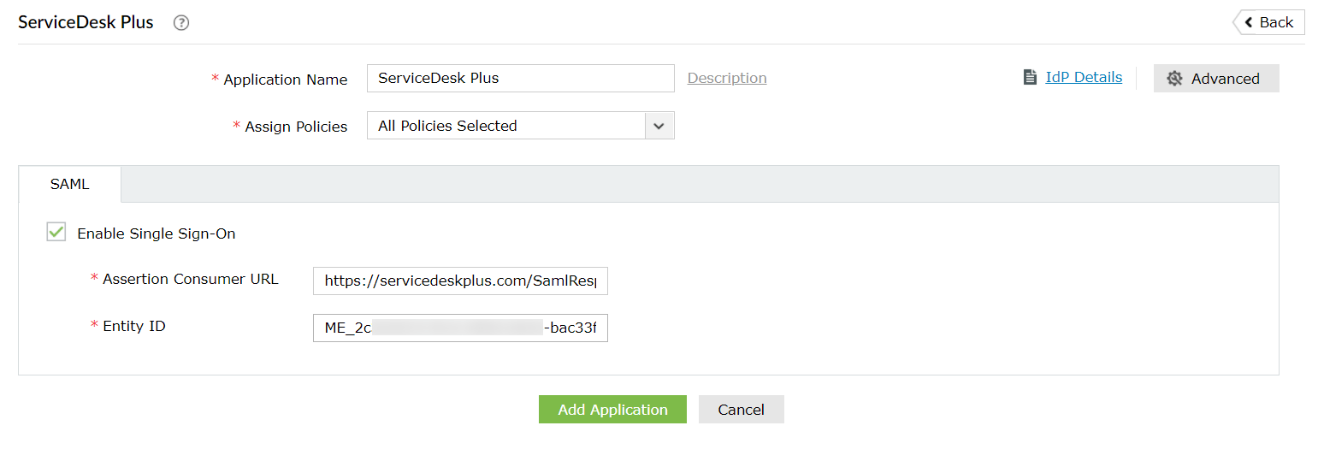Click the Entity ID field label
Viewport: 1324px width, 467px height.
[134, 326]
